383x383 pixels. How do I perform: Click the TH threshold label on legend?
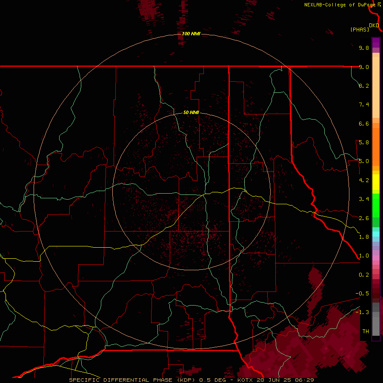coord(366,332)
